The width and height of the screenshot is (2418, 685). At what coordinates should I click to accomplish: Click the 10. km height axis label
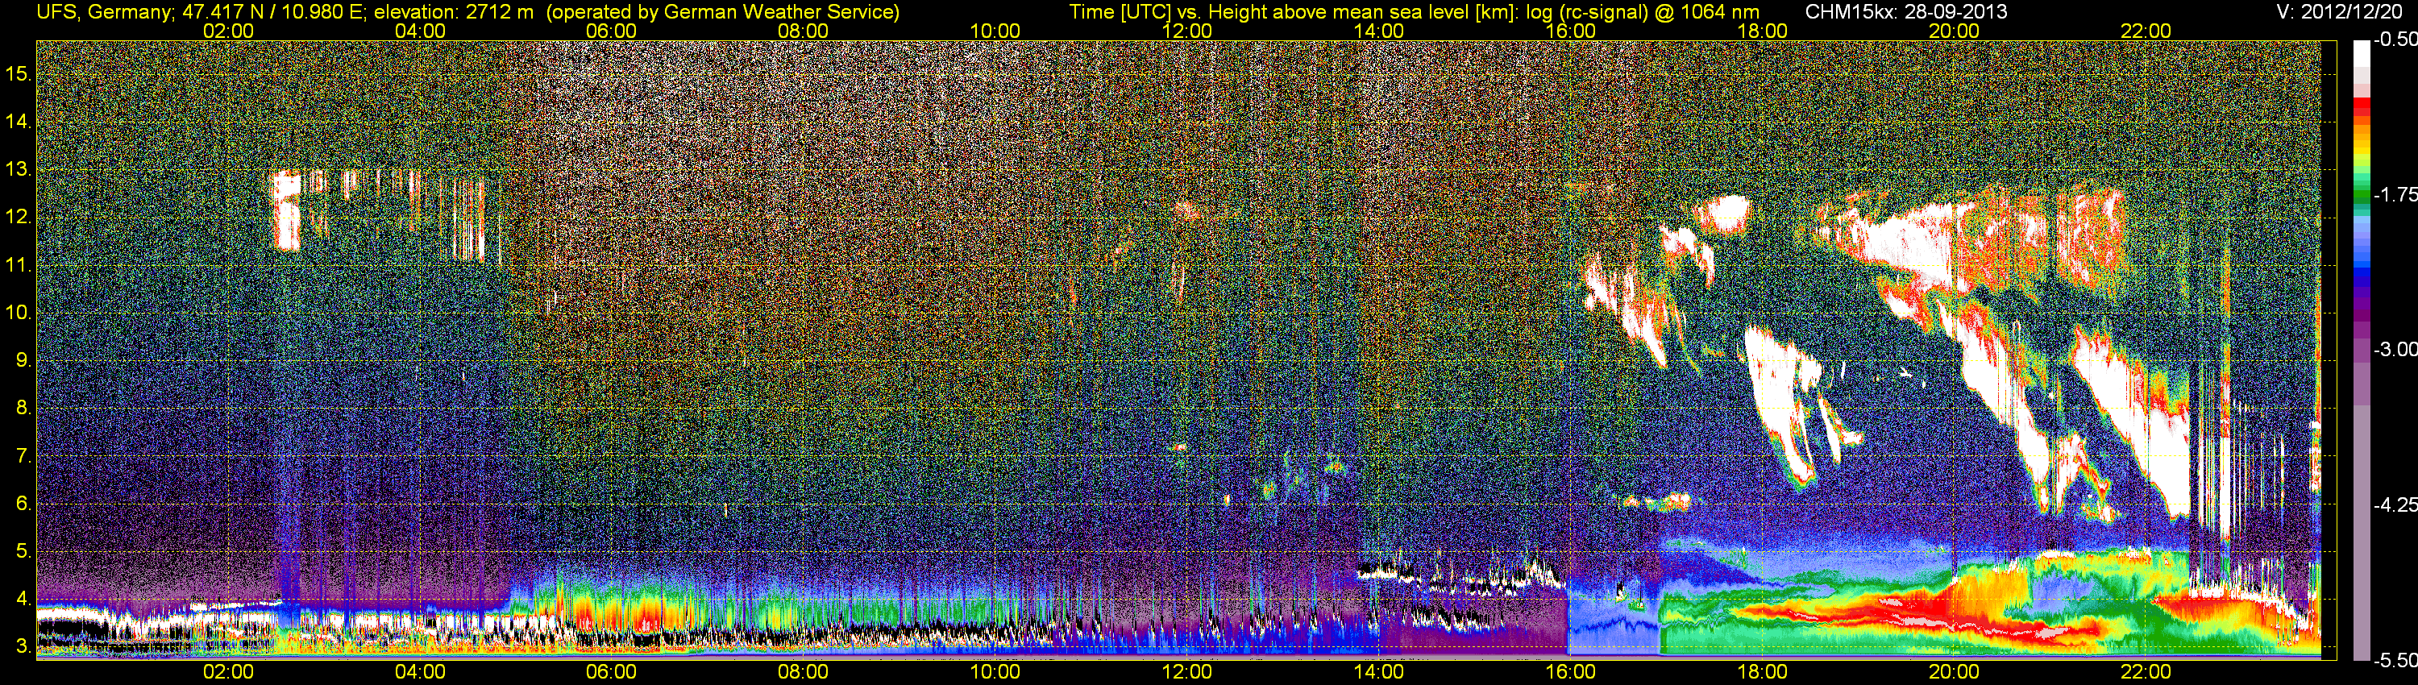(x=18, y=313)
